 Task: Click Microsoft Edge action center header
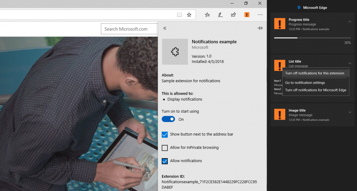pyautogui.click(x=312, y=8)
